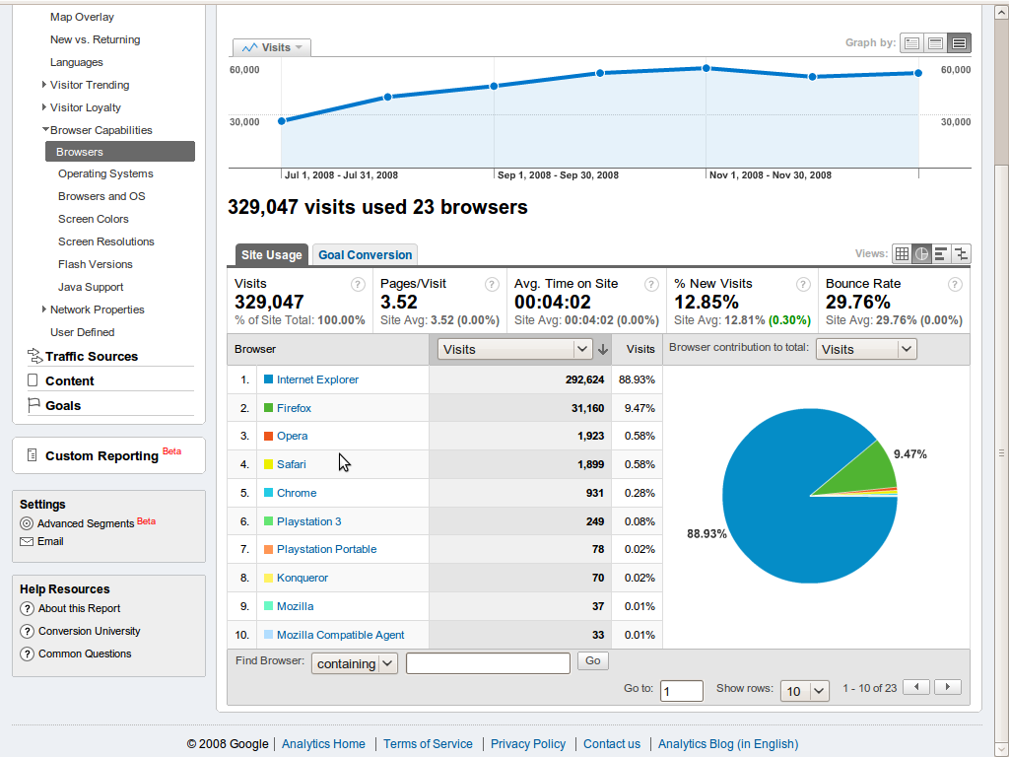
Task: Go to next page of results
Action: pos(948,687)
